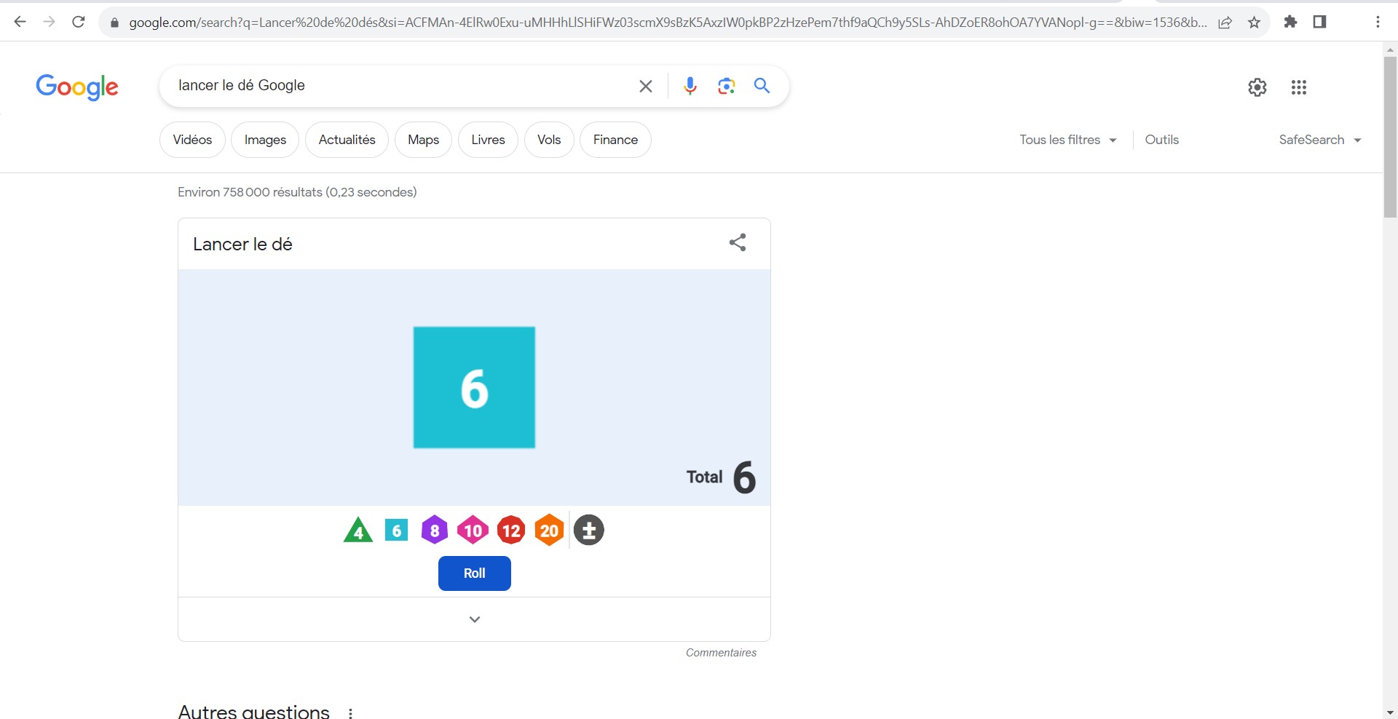Select the green 4-sided die
1398x719 pixels.
[358, 531]
